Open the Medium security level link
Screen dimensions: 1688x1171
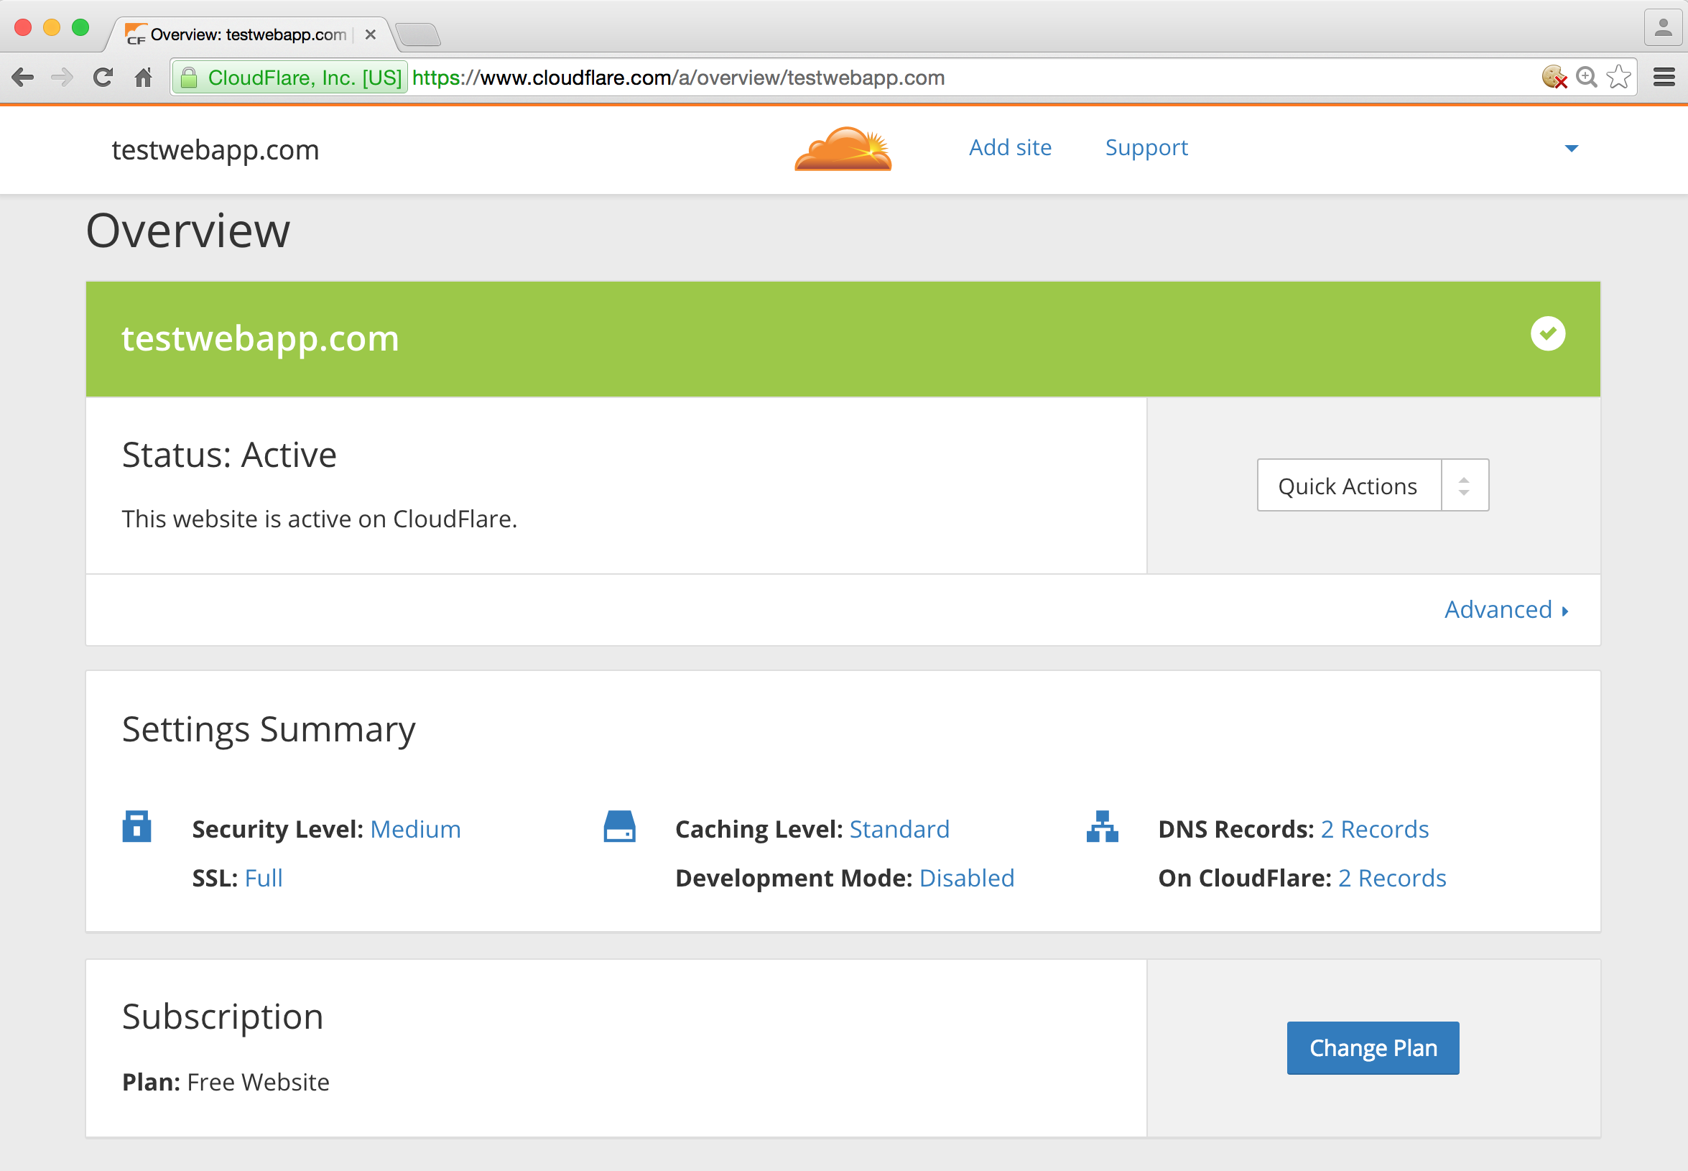415,829
